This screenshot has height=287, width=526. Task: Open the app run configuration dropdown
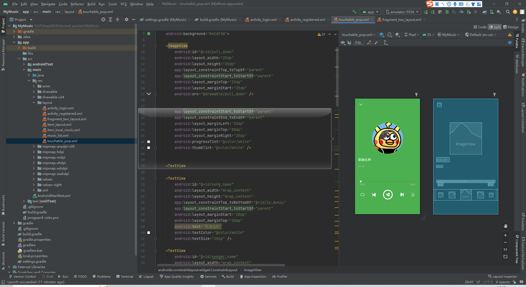click(370, 12)
